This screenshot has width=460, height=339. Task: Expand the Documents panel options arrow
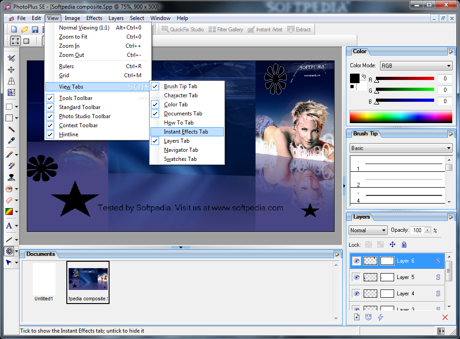[x=337, y=254]
